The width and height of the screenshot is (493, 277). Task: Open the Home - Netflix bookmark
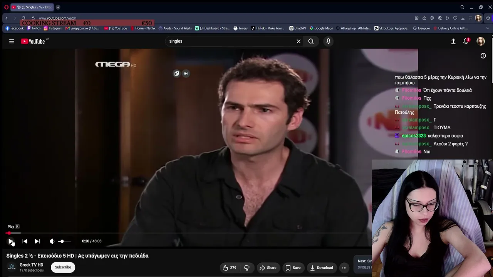tap(143, 28)
